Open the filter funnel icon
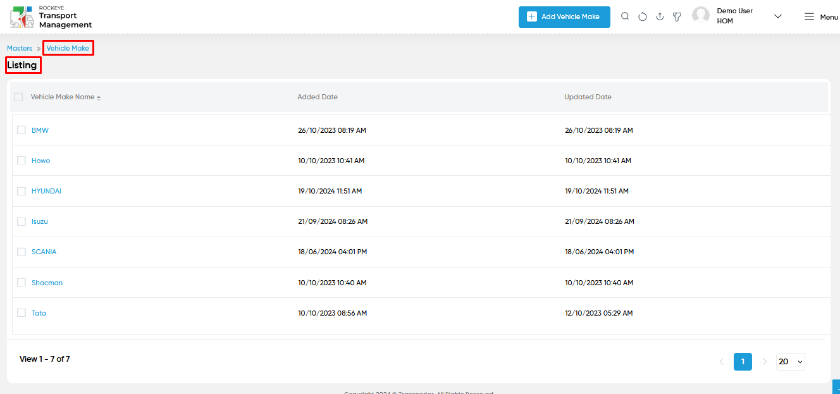The width and height of the screenshot is (840, 394). click(x=677, y=17)
